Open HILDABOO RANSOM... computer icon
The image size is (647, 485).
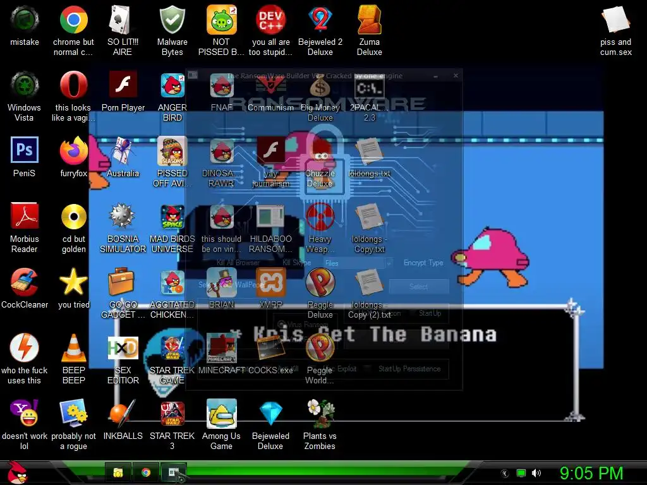(x=270, y=217)
